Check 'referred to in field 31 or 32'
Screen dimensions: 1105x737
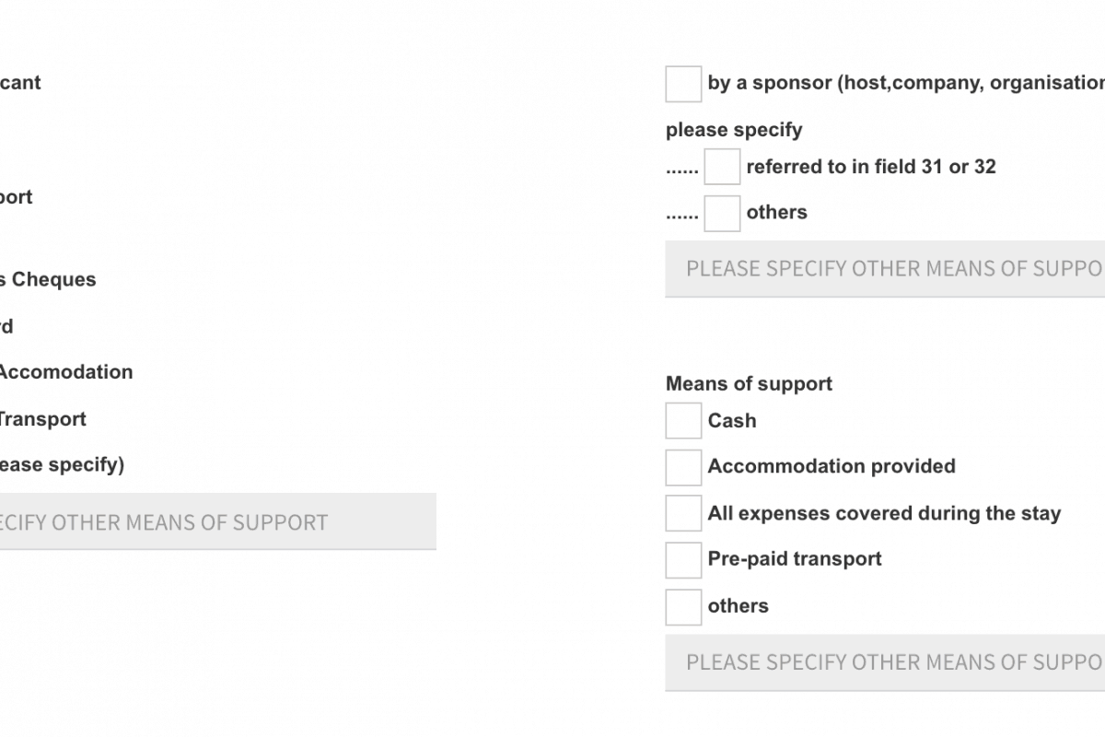722,167
